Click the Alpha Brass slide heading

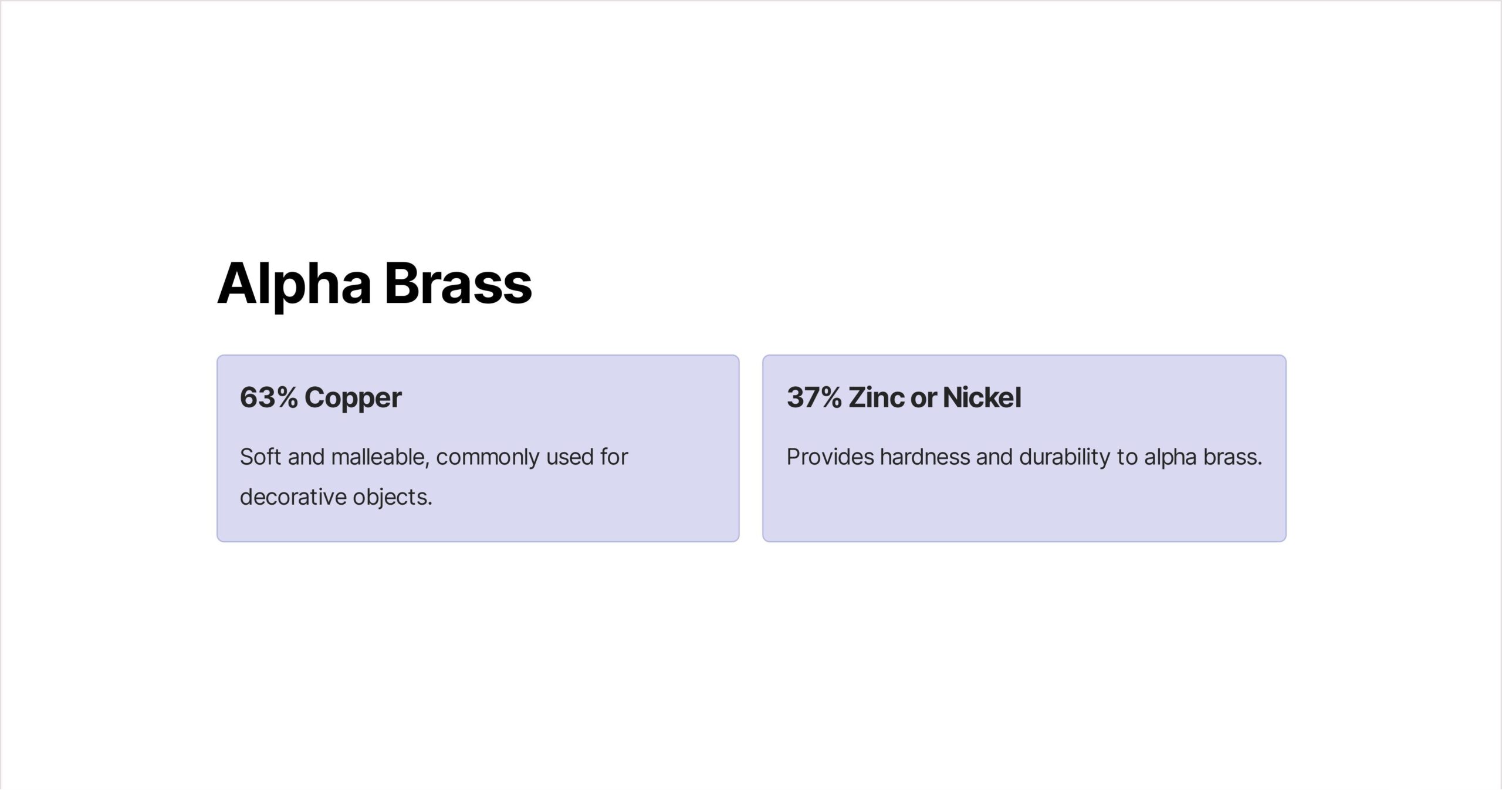374,284
